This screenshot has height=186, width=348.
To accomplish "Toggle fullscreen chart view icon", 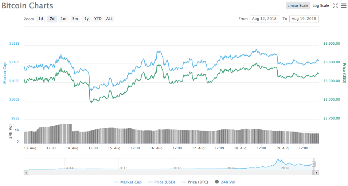I will 335,6.
